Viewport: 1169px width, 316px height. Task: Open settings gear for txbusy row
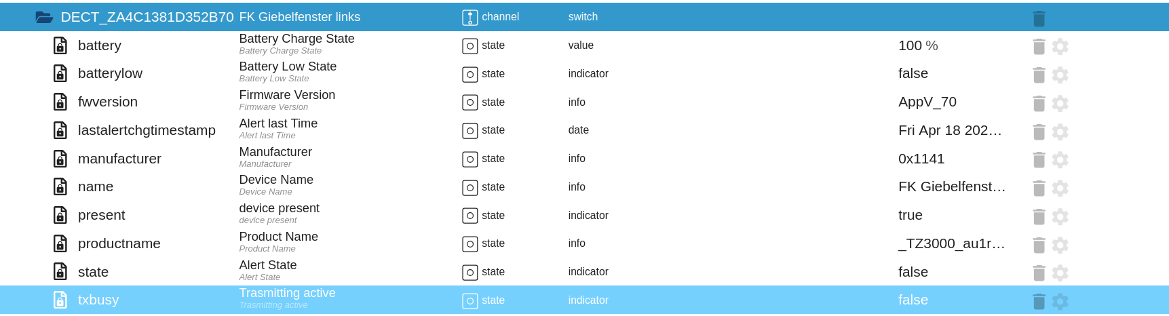(x=1060, y=301)
